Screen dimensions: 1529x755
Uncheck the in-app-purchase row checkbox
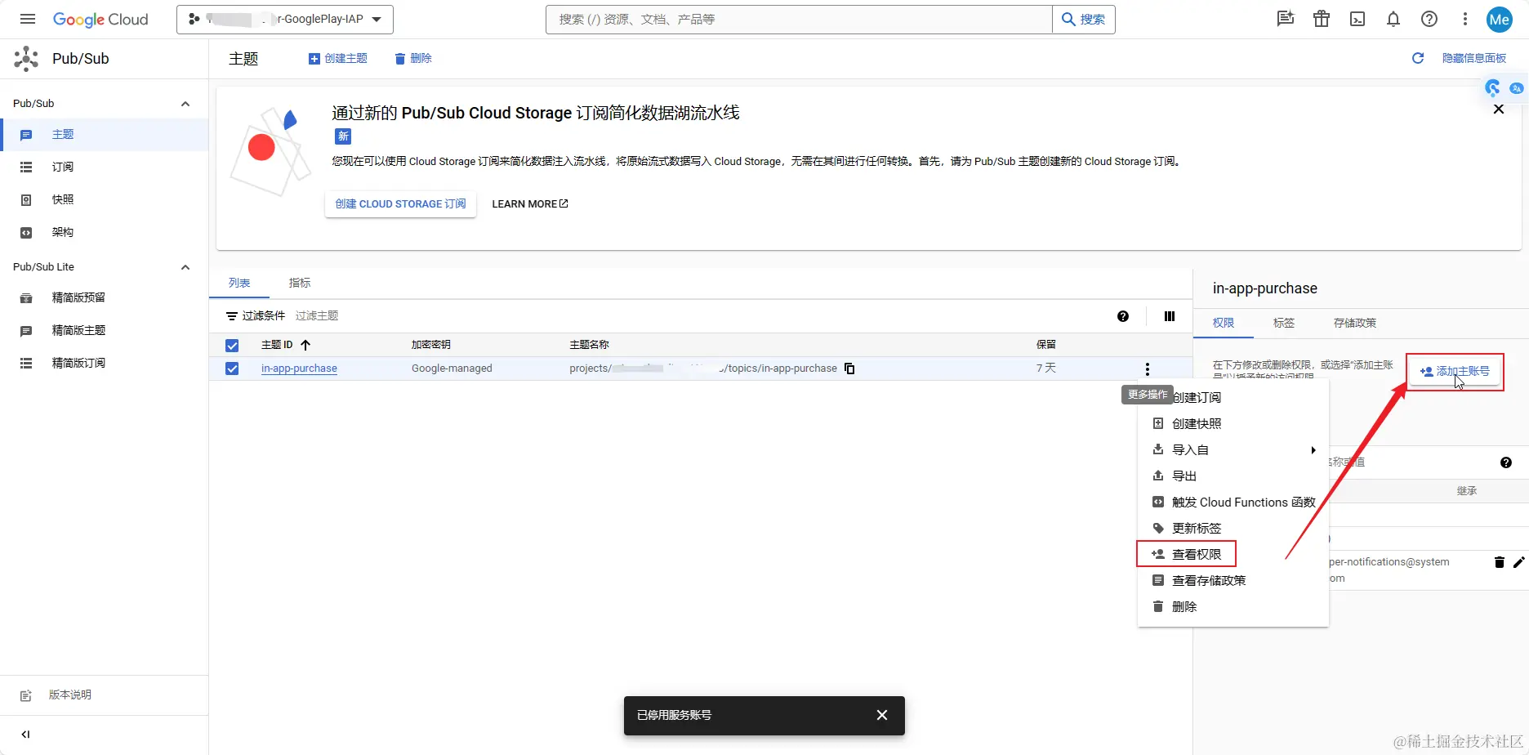pyautogui.click(x=232, y=369)
